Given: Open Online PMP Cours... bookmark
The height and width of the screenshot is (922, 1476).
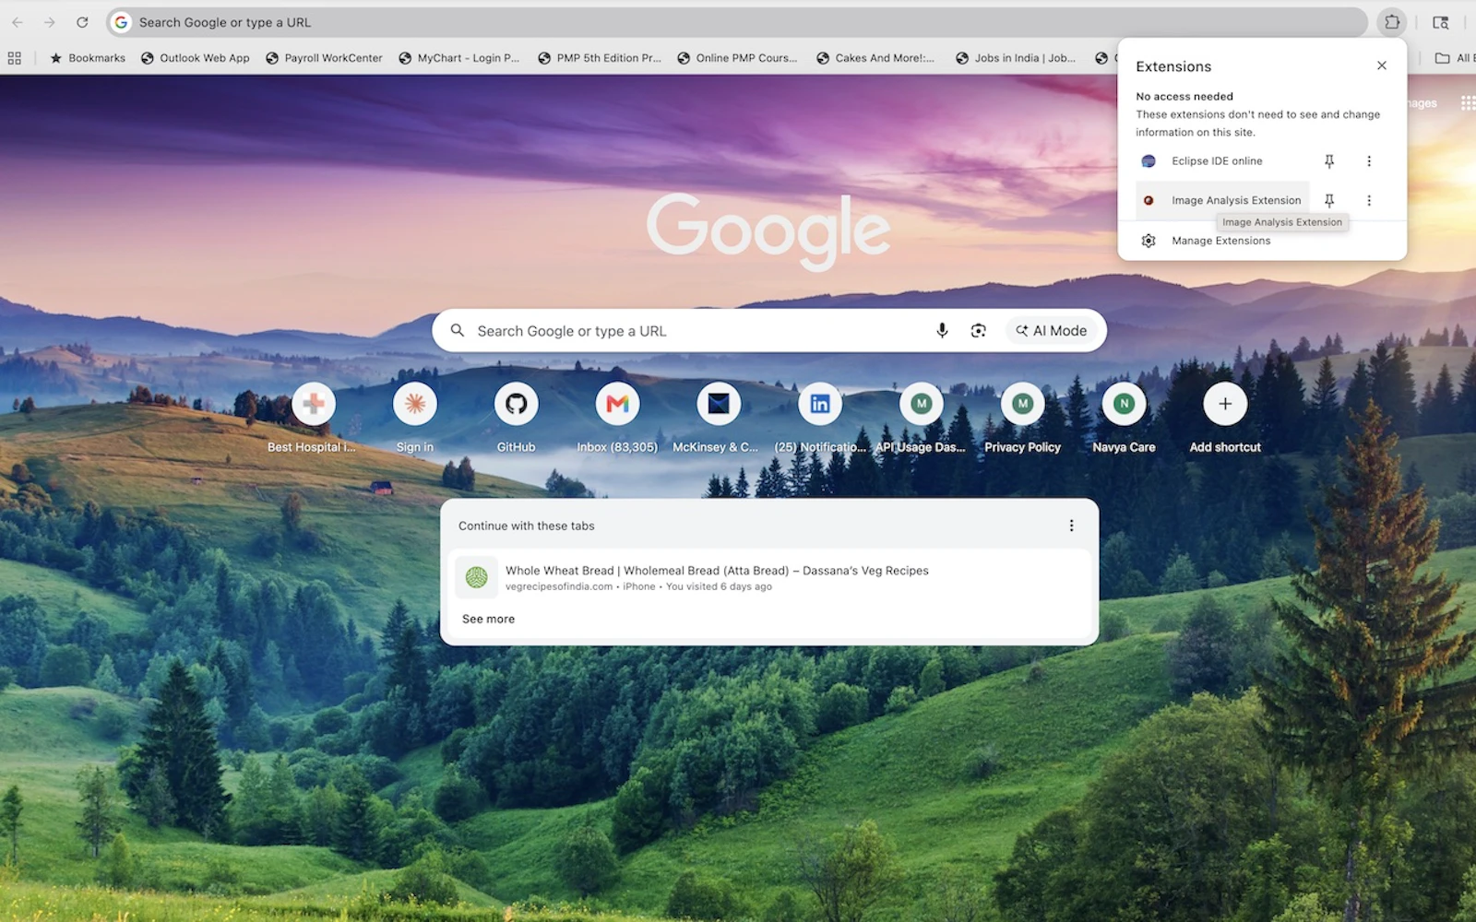Looking at the screenshot, I should tap(737, 58).
